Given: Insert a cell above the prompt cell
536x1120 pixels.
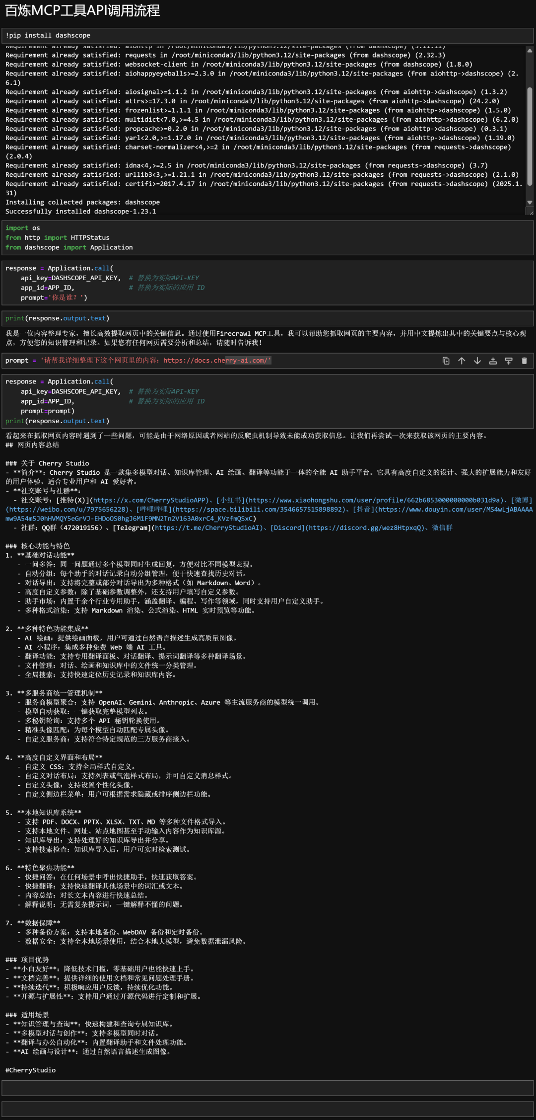Looking at the screenshot, I should tap(493, 361).
